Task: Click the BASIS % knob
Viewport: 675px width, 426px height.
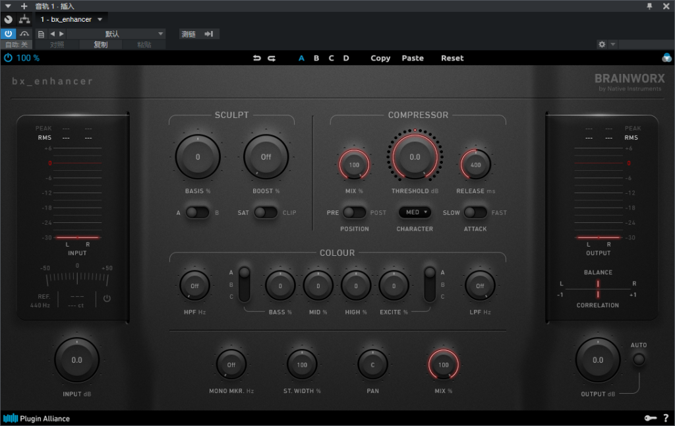Action: (x=198, y=157)
